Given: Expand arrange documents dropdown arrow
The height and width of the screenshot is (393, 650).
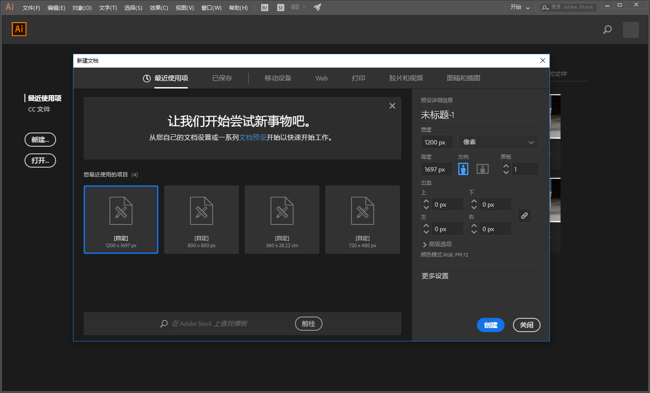Looking at the screenshot, I should (x=304, y=7).
